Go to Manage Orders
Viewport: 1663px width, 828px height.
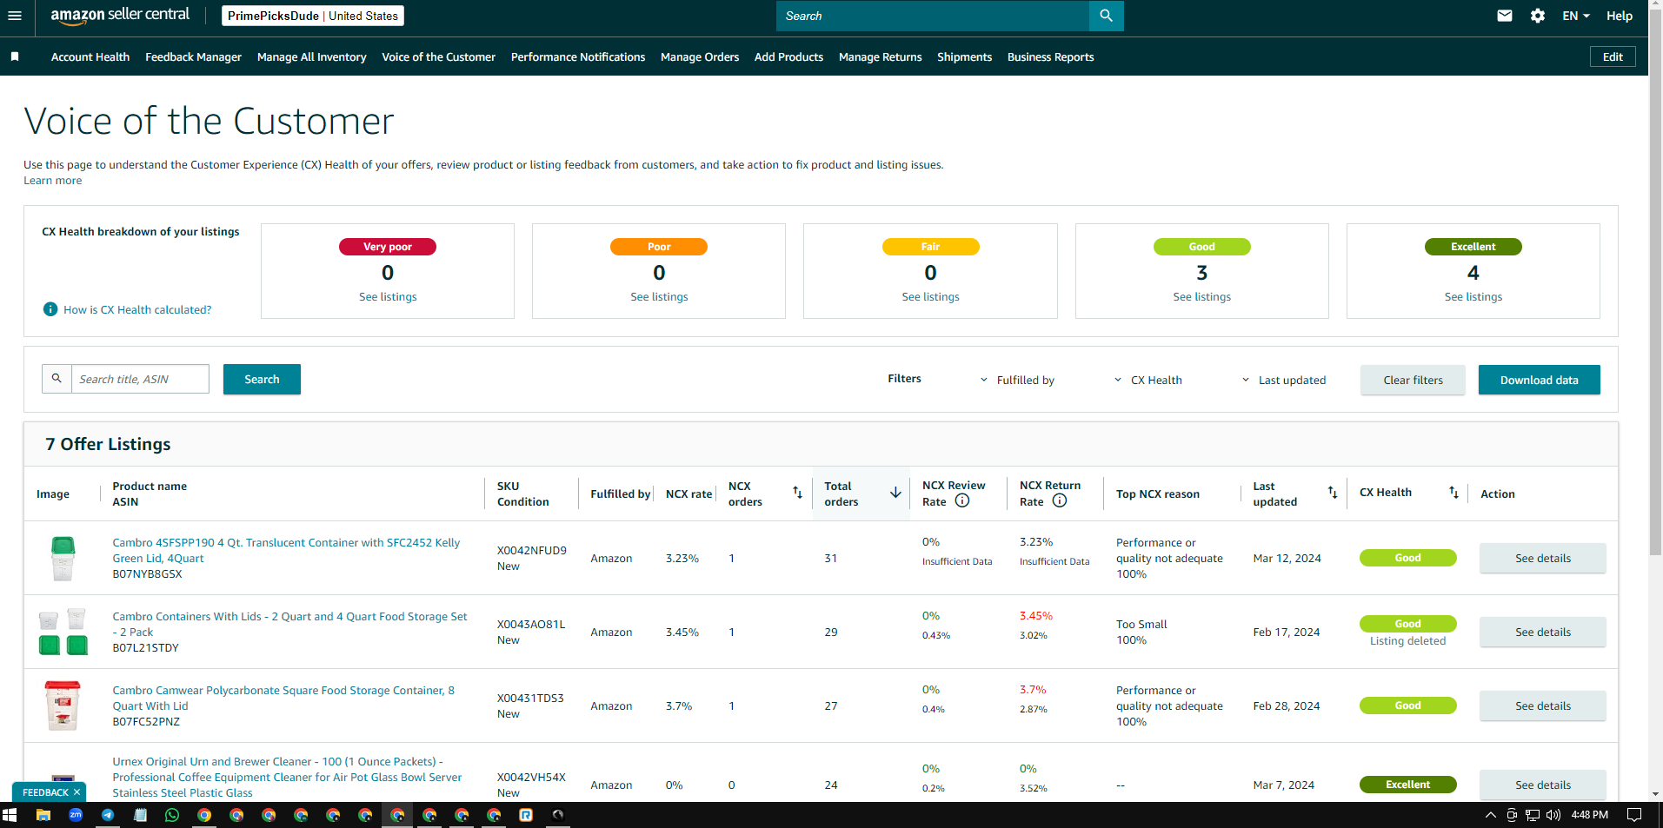[x=700, y=56]
